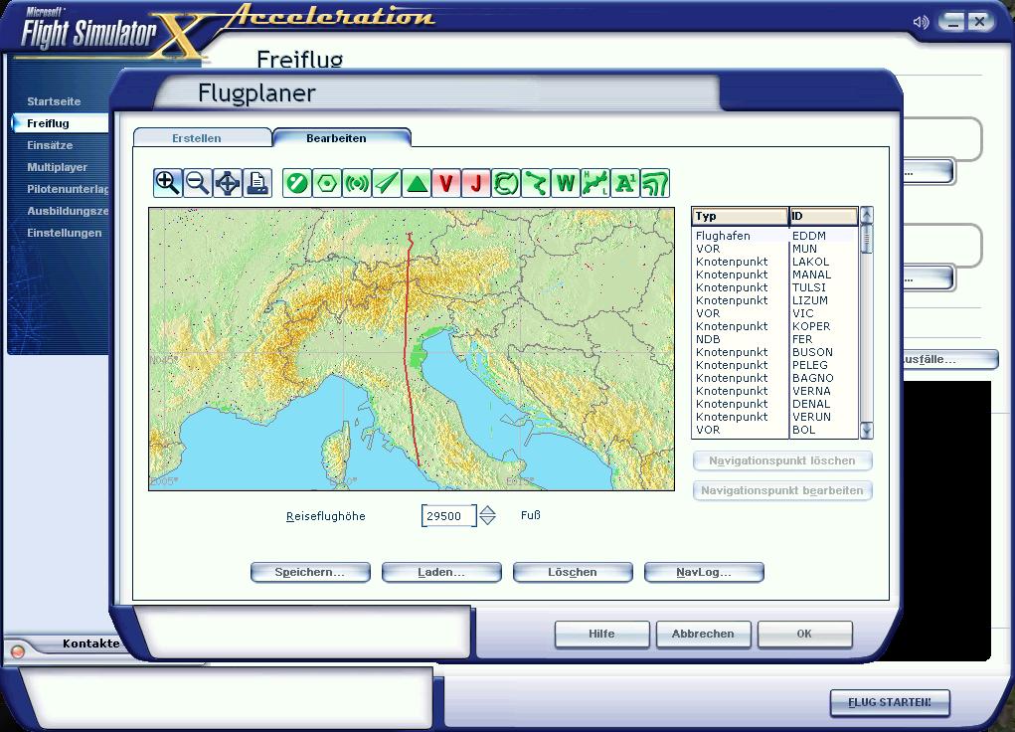Viewport: 1015px width, 732px height.
Task: Open the NavLog... dialog
Action: point(704,572)
